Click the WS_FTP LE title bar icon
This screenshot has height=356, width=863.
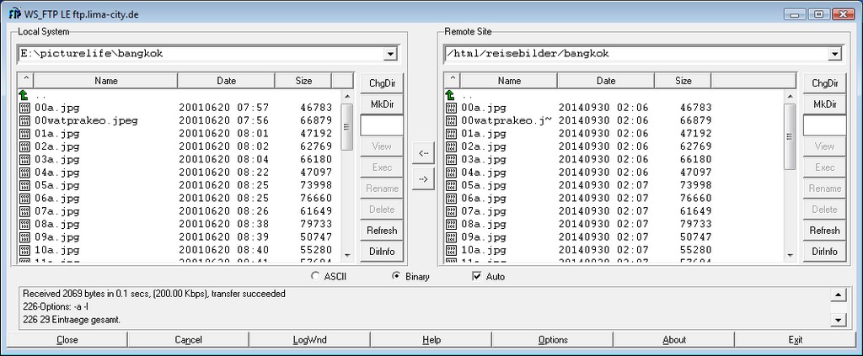coord(15,14)
